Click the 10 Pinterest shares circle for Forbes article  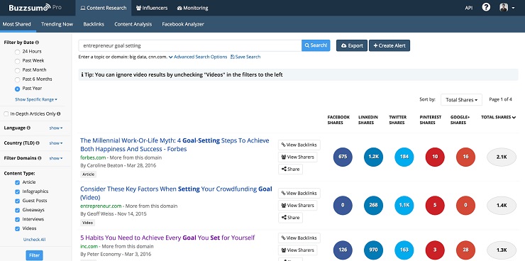tap(435, 157)
